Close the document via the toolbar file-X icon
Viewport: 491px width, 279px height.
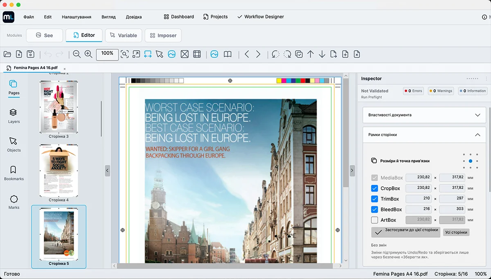19,54
